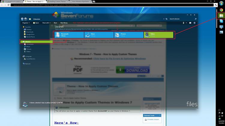Click the volume icon in system tray

point(222,116)
